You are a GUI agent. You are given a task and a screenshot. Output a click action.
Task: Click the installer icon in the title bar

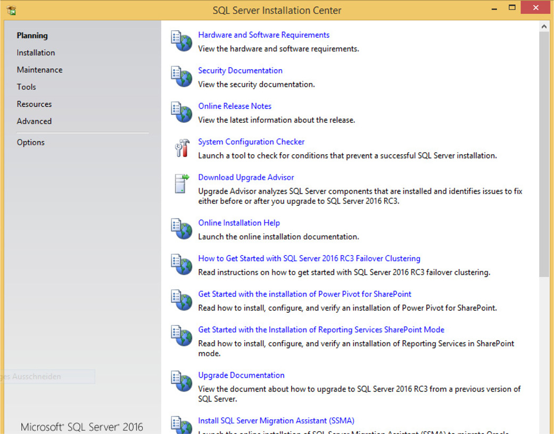(11, 10)
